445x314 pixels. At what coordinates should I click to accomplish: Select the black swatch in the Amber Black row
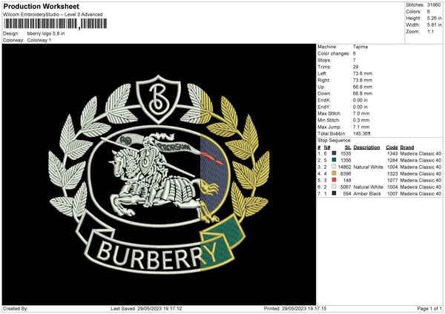(x=334, y=193)
